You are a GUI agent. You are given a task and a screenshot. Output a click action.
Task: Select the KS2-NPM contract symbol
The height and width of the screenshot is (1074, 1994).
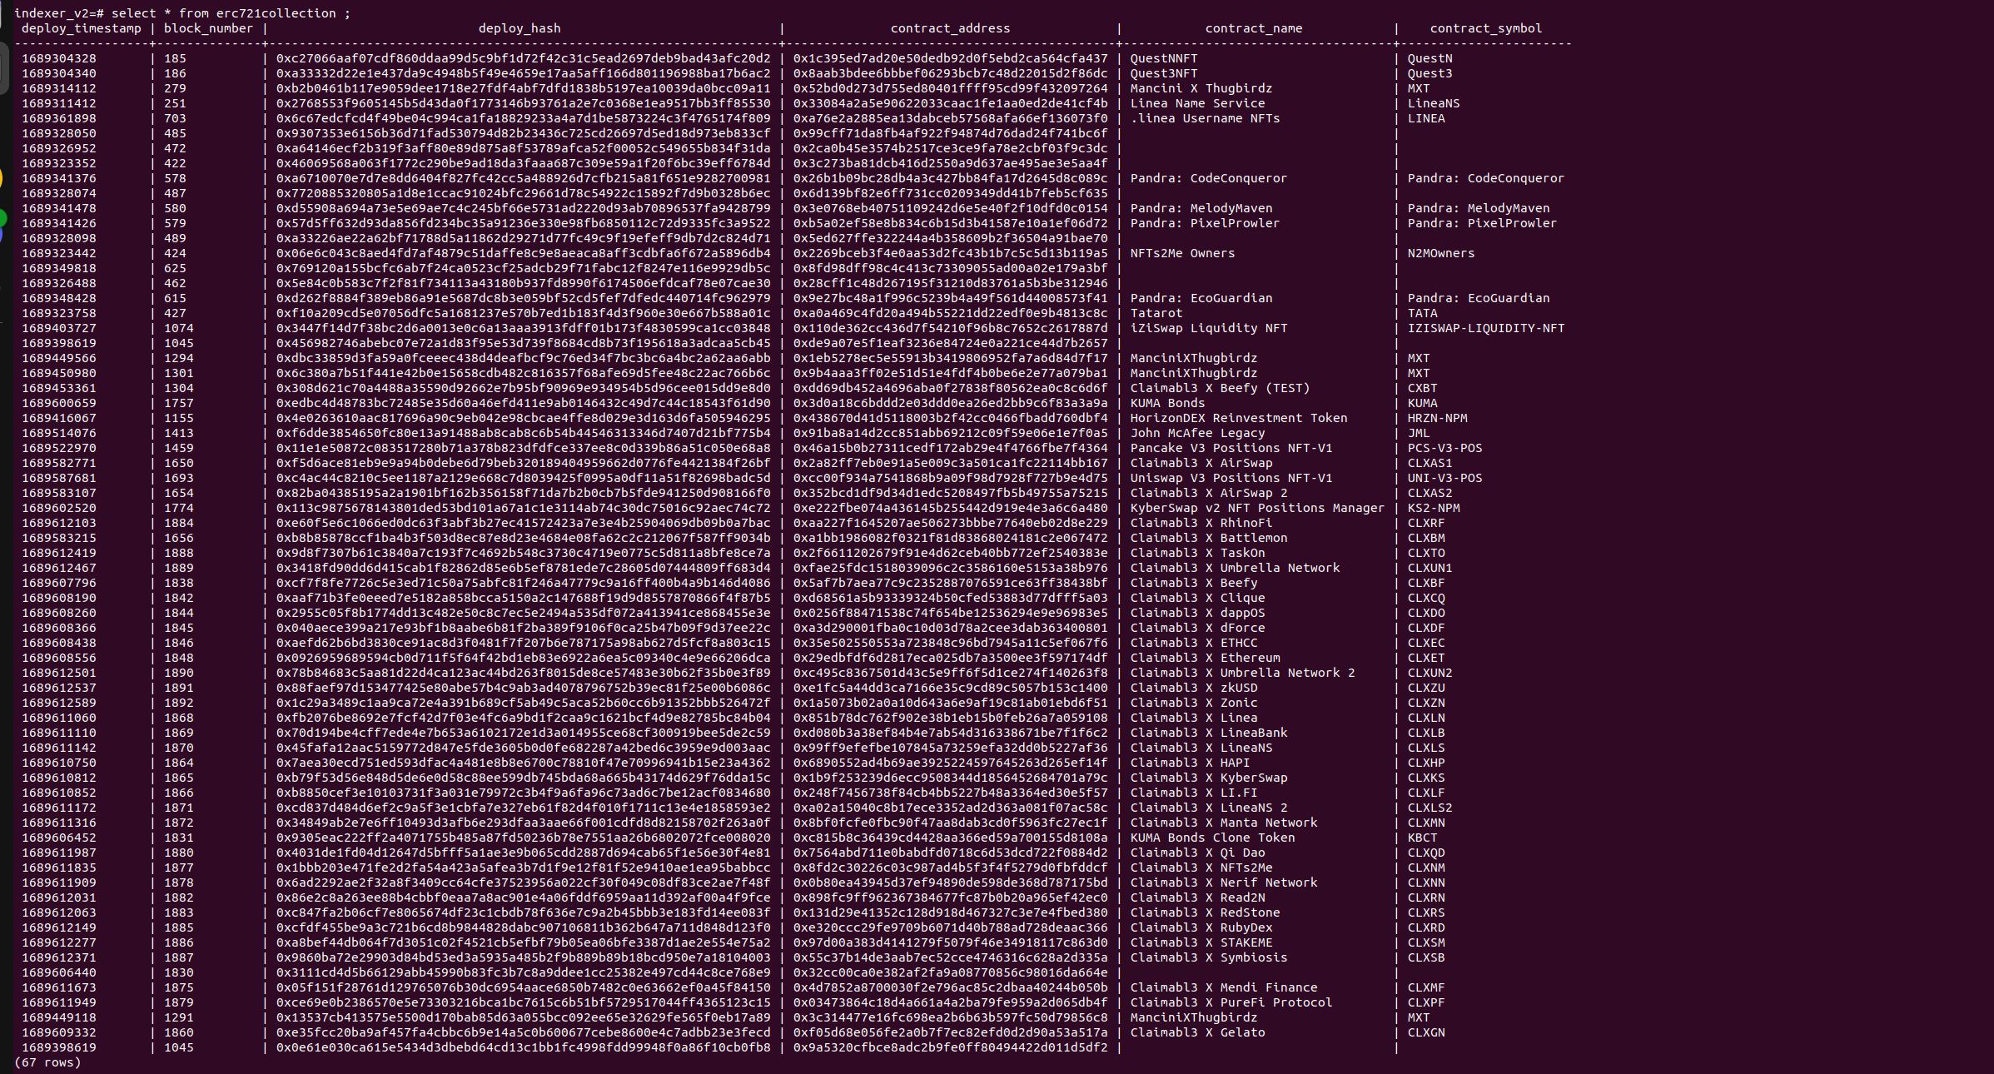pyautogui.click(x=1434, y=508)
